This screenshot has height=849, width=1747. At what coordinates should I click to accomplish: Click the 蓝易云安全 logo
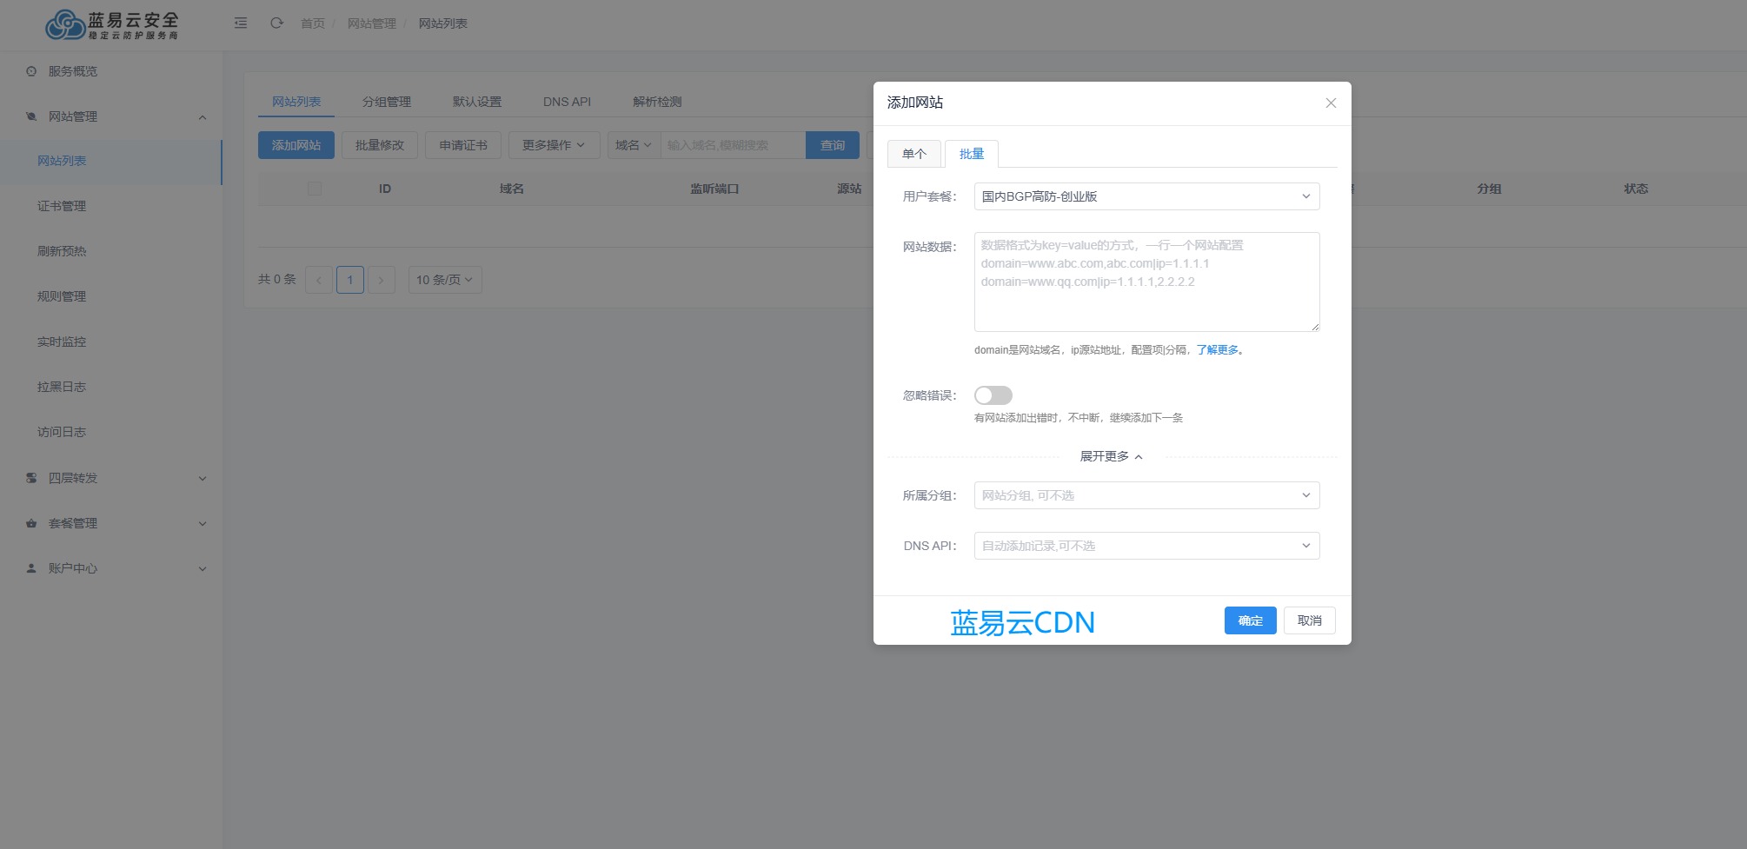[111, 25]
